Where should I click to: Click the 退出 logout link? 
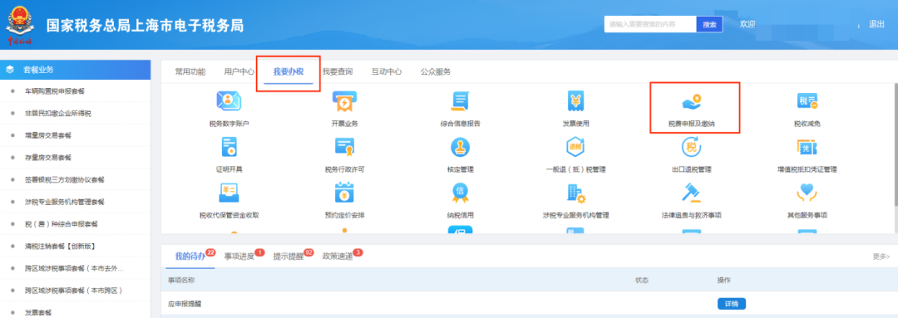[877, 25]
